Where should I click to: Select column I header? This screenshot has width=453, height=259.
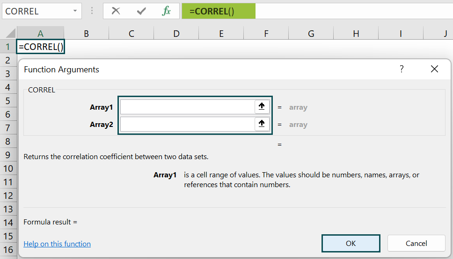[x=401, y=34]
